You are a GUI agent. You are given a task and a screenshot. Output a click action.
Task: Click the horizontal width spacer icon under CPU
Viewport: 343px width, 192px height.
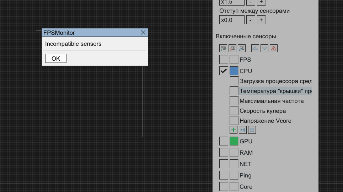pos(243,130)
